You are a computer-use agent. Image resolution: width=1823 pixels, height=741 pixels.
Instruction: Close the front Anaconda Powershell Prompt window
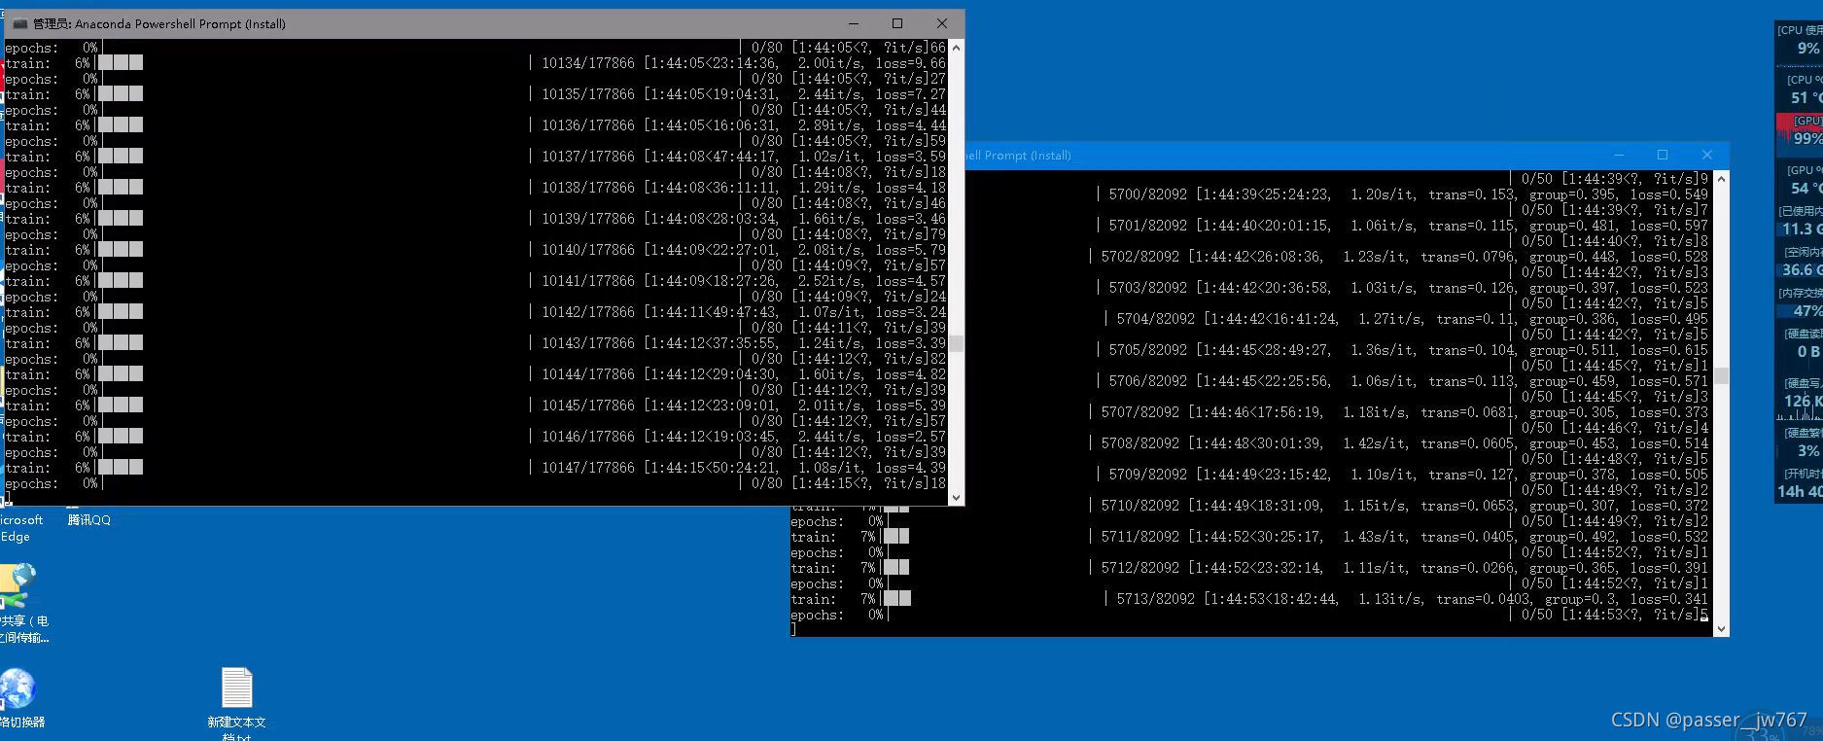click(x=941, y=23)
